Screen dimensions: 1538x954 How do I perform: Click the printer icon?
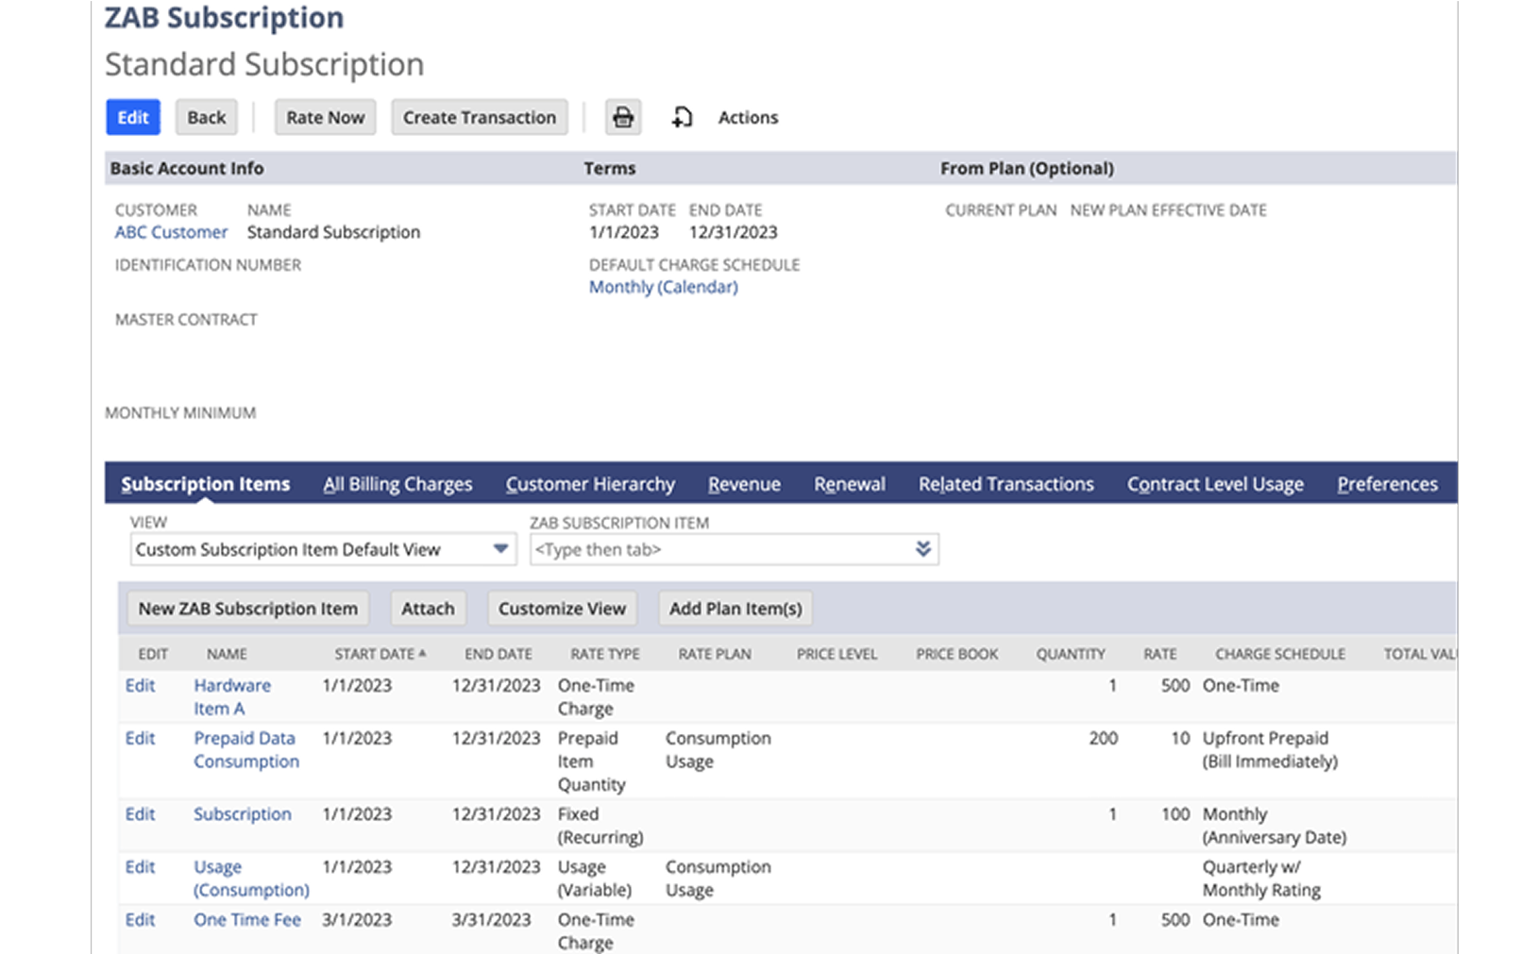click(x=623, y=117)
